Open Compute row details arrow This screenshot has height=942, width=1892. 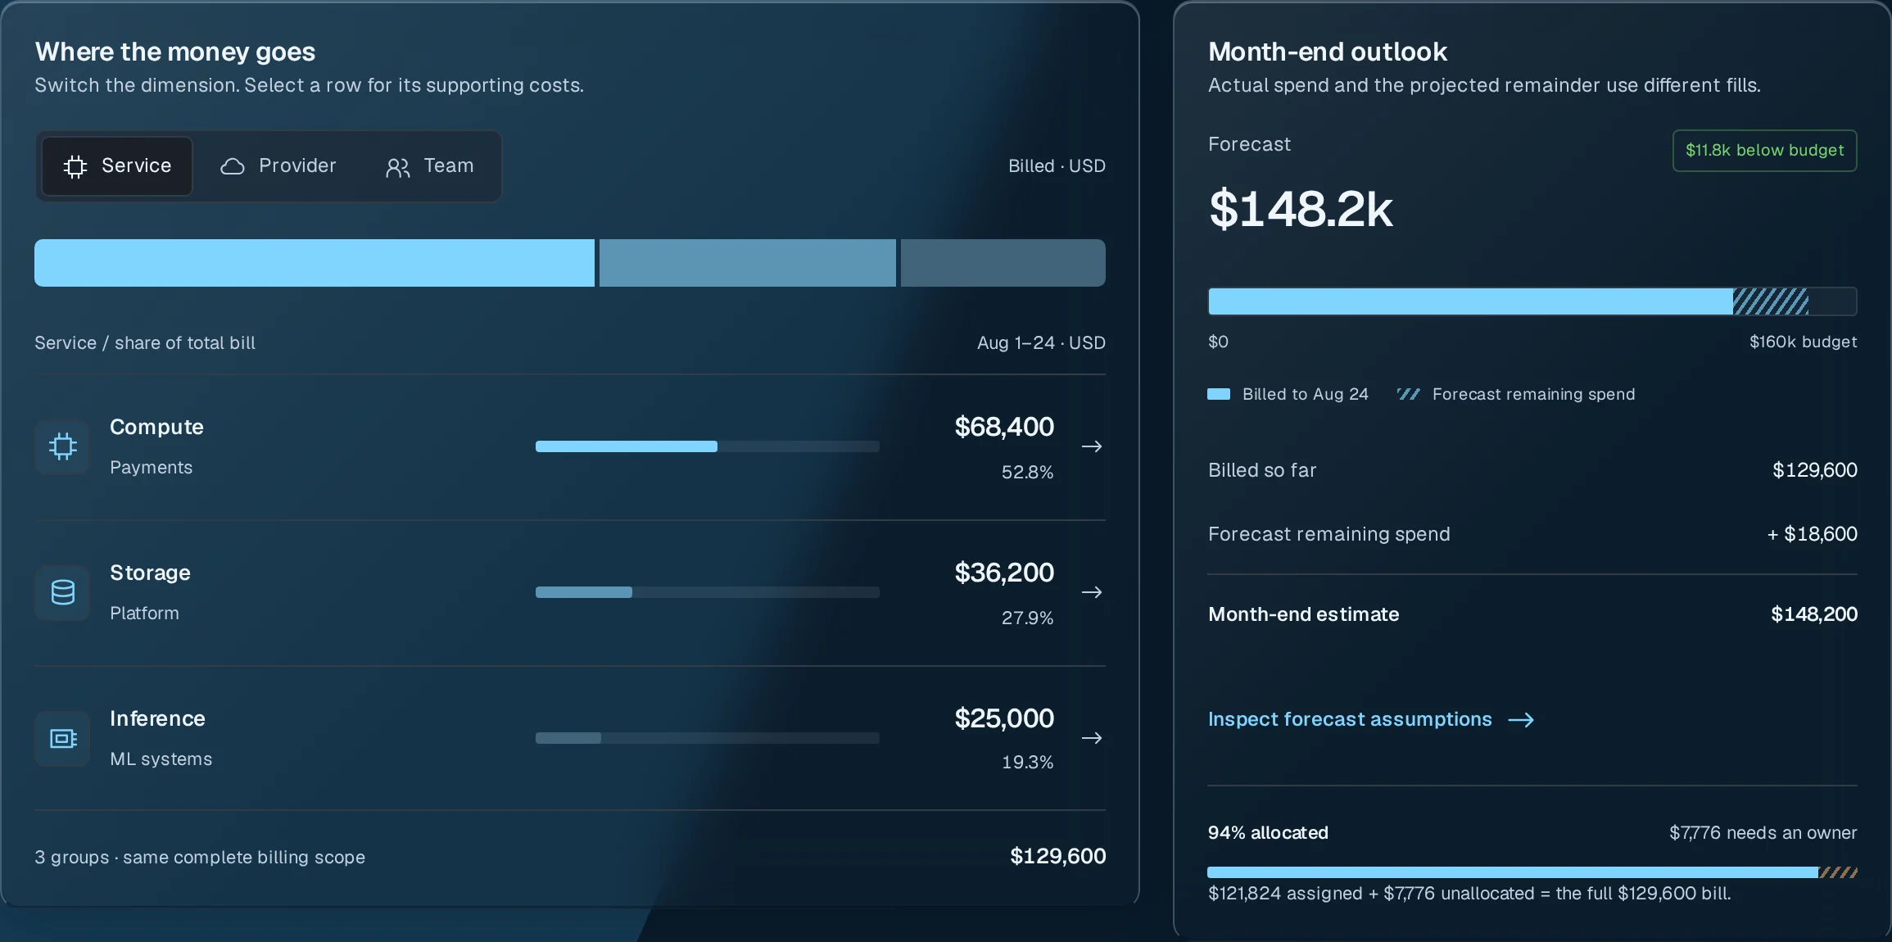pyautogui.click(x=1092, y=446)
